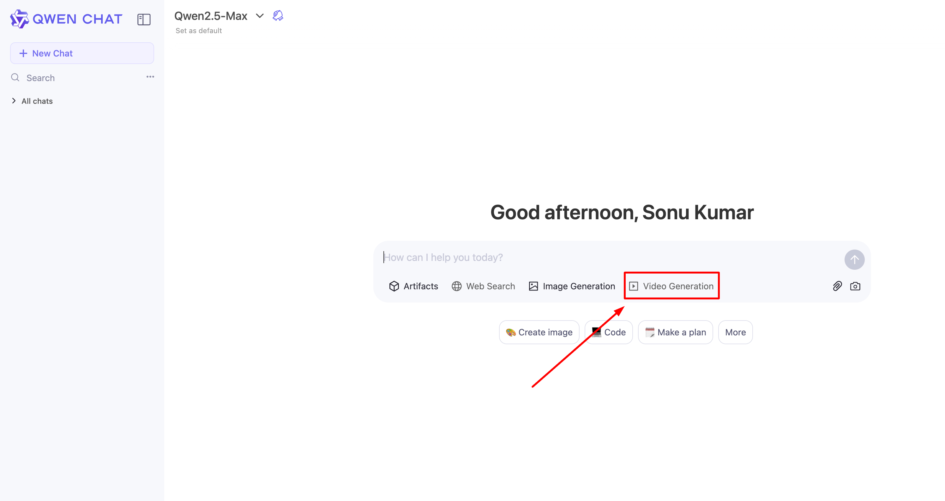The width and height of the screenshot is (945, 501).
Task: Click the magnifier icon in sidebar search
Action: coord(15,77)
